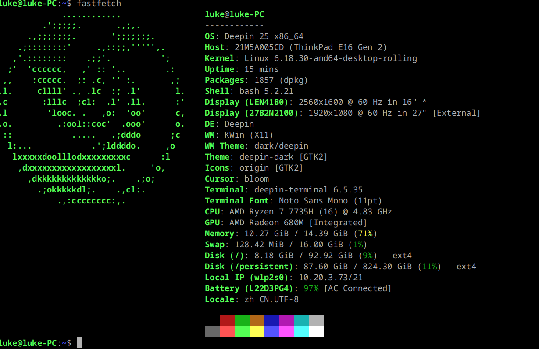Pick the bright lime green color block

242,332
